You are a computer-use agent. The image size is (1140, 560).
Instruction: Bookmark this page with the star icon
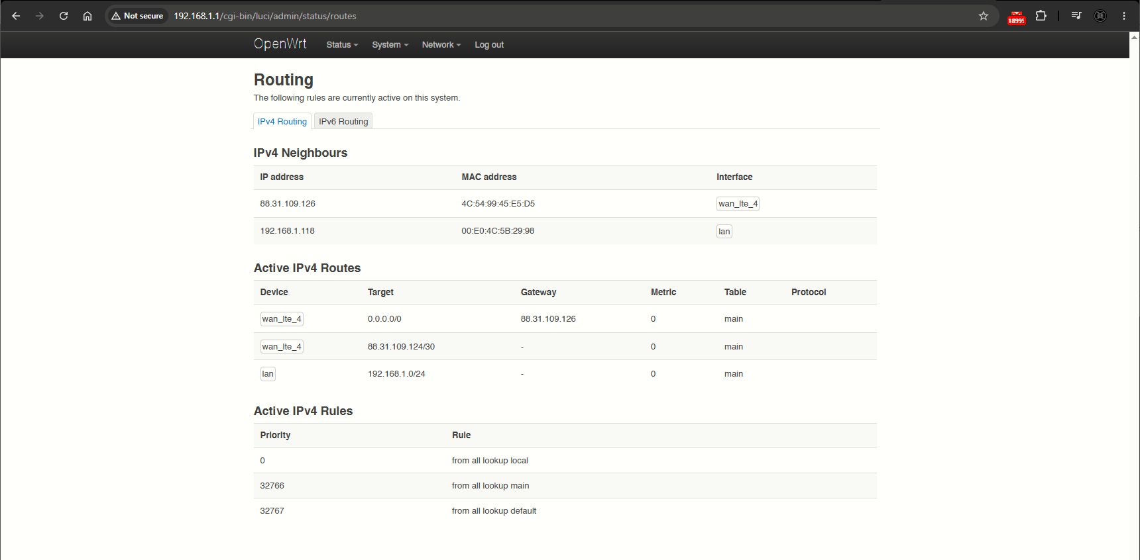984,16
